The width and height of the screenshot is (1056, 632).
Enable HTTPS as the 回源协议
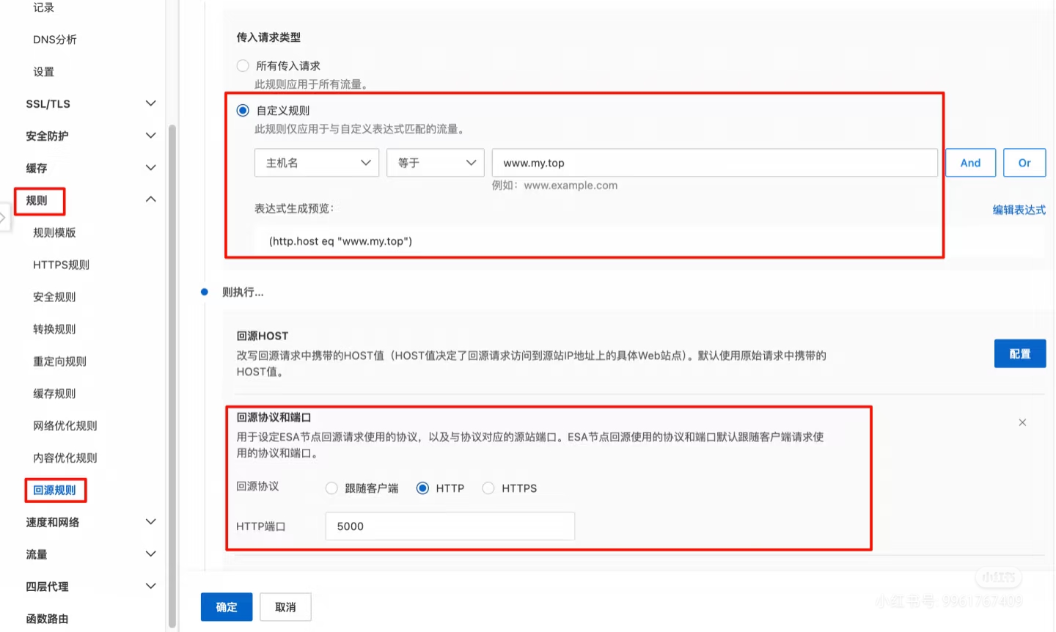[488, 488]
